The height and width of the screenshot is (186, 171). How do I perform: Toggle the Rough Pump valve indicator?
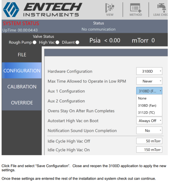(x=34, y=42)
